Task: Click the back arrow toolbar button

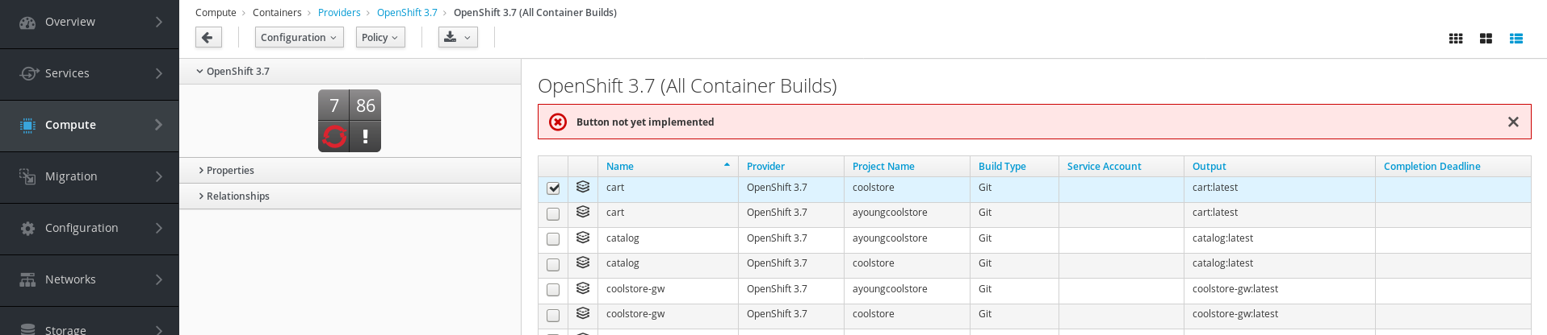Action: (208, 37)
